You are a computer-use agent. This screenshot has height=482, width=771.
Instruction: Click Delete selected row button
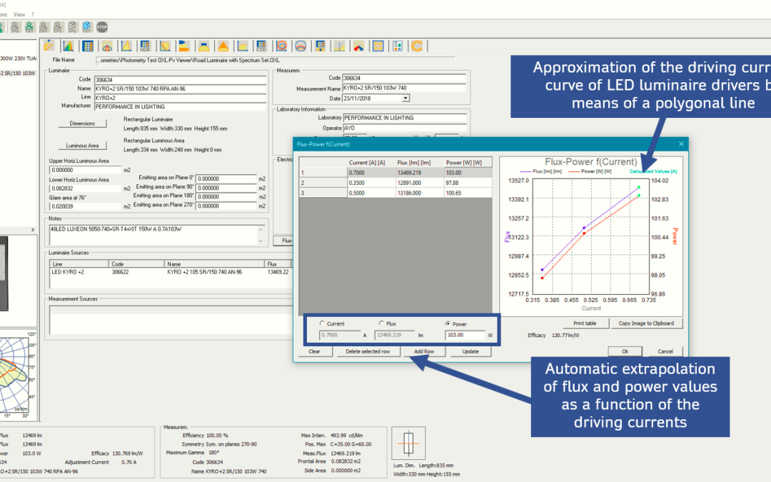(368, 351)
